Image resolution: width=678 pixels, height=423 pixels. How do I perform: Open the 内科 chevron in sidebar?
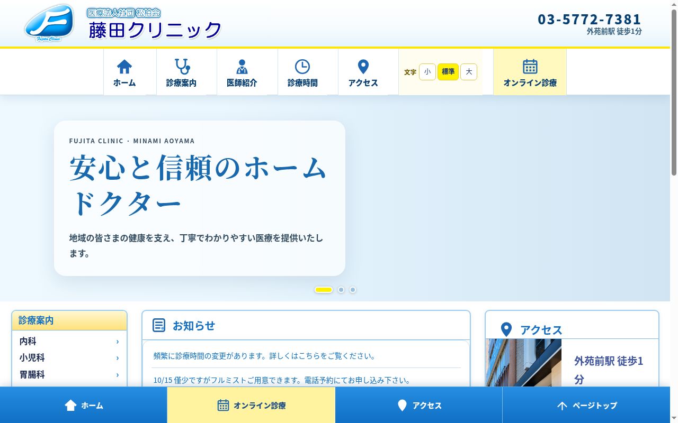(118, 342)
